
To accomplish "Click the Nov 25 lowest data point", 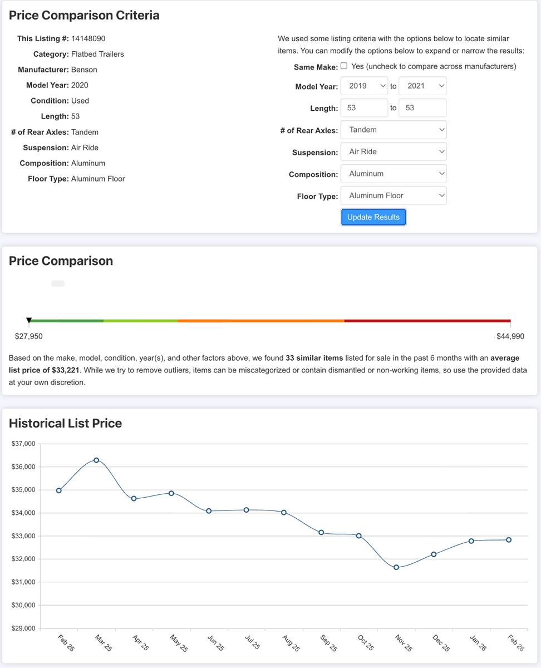I will click(x=396, y=567).
